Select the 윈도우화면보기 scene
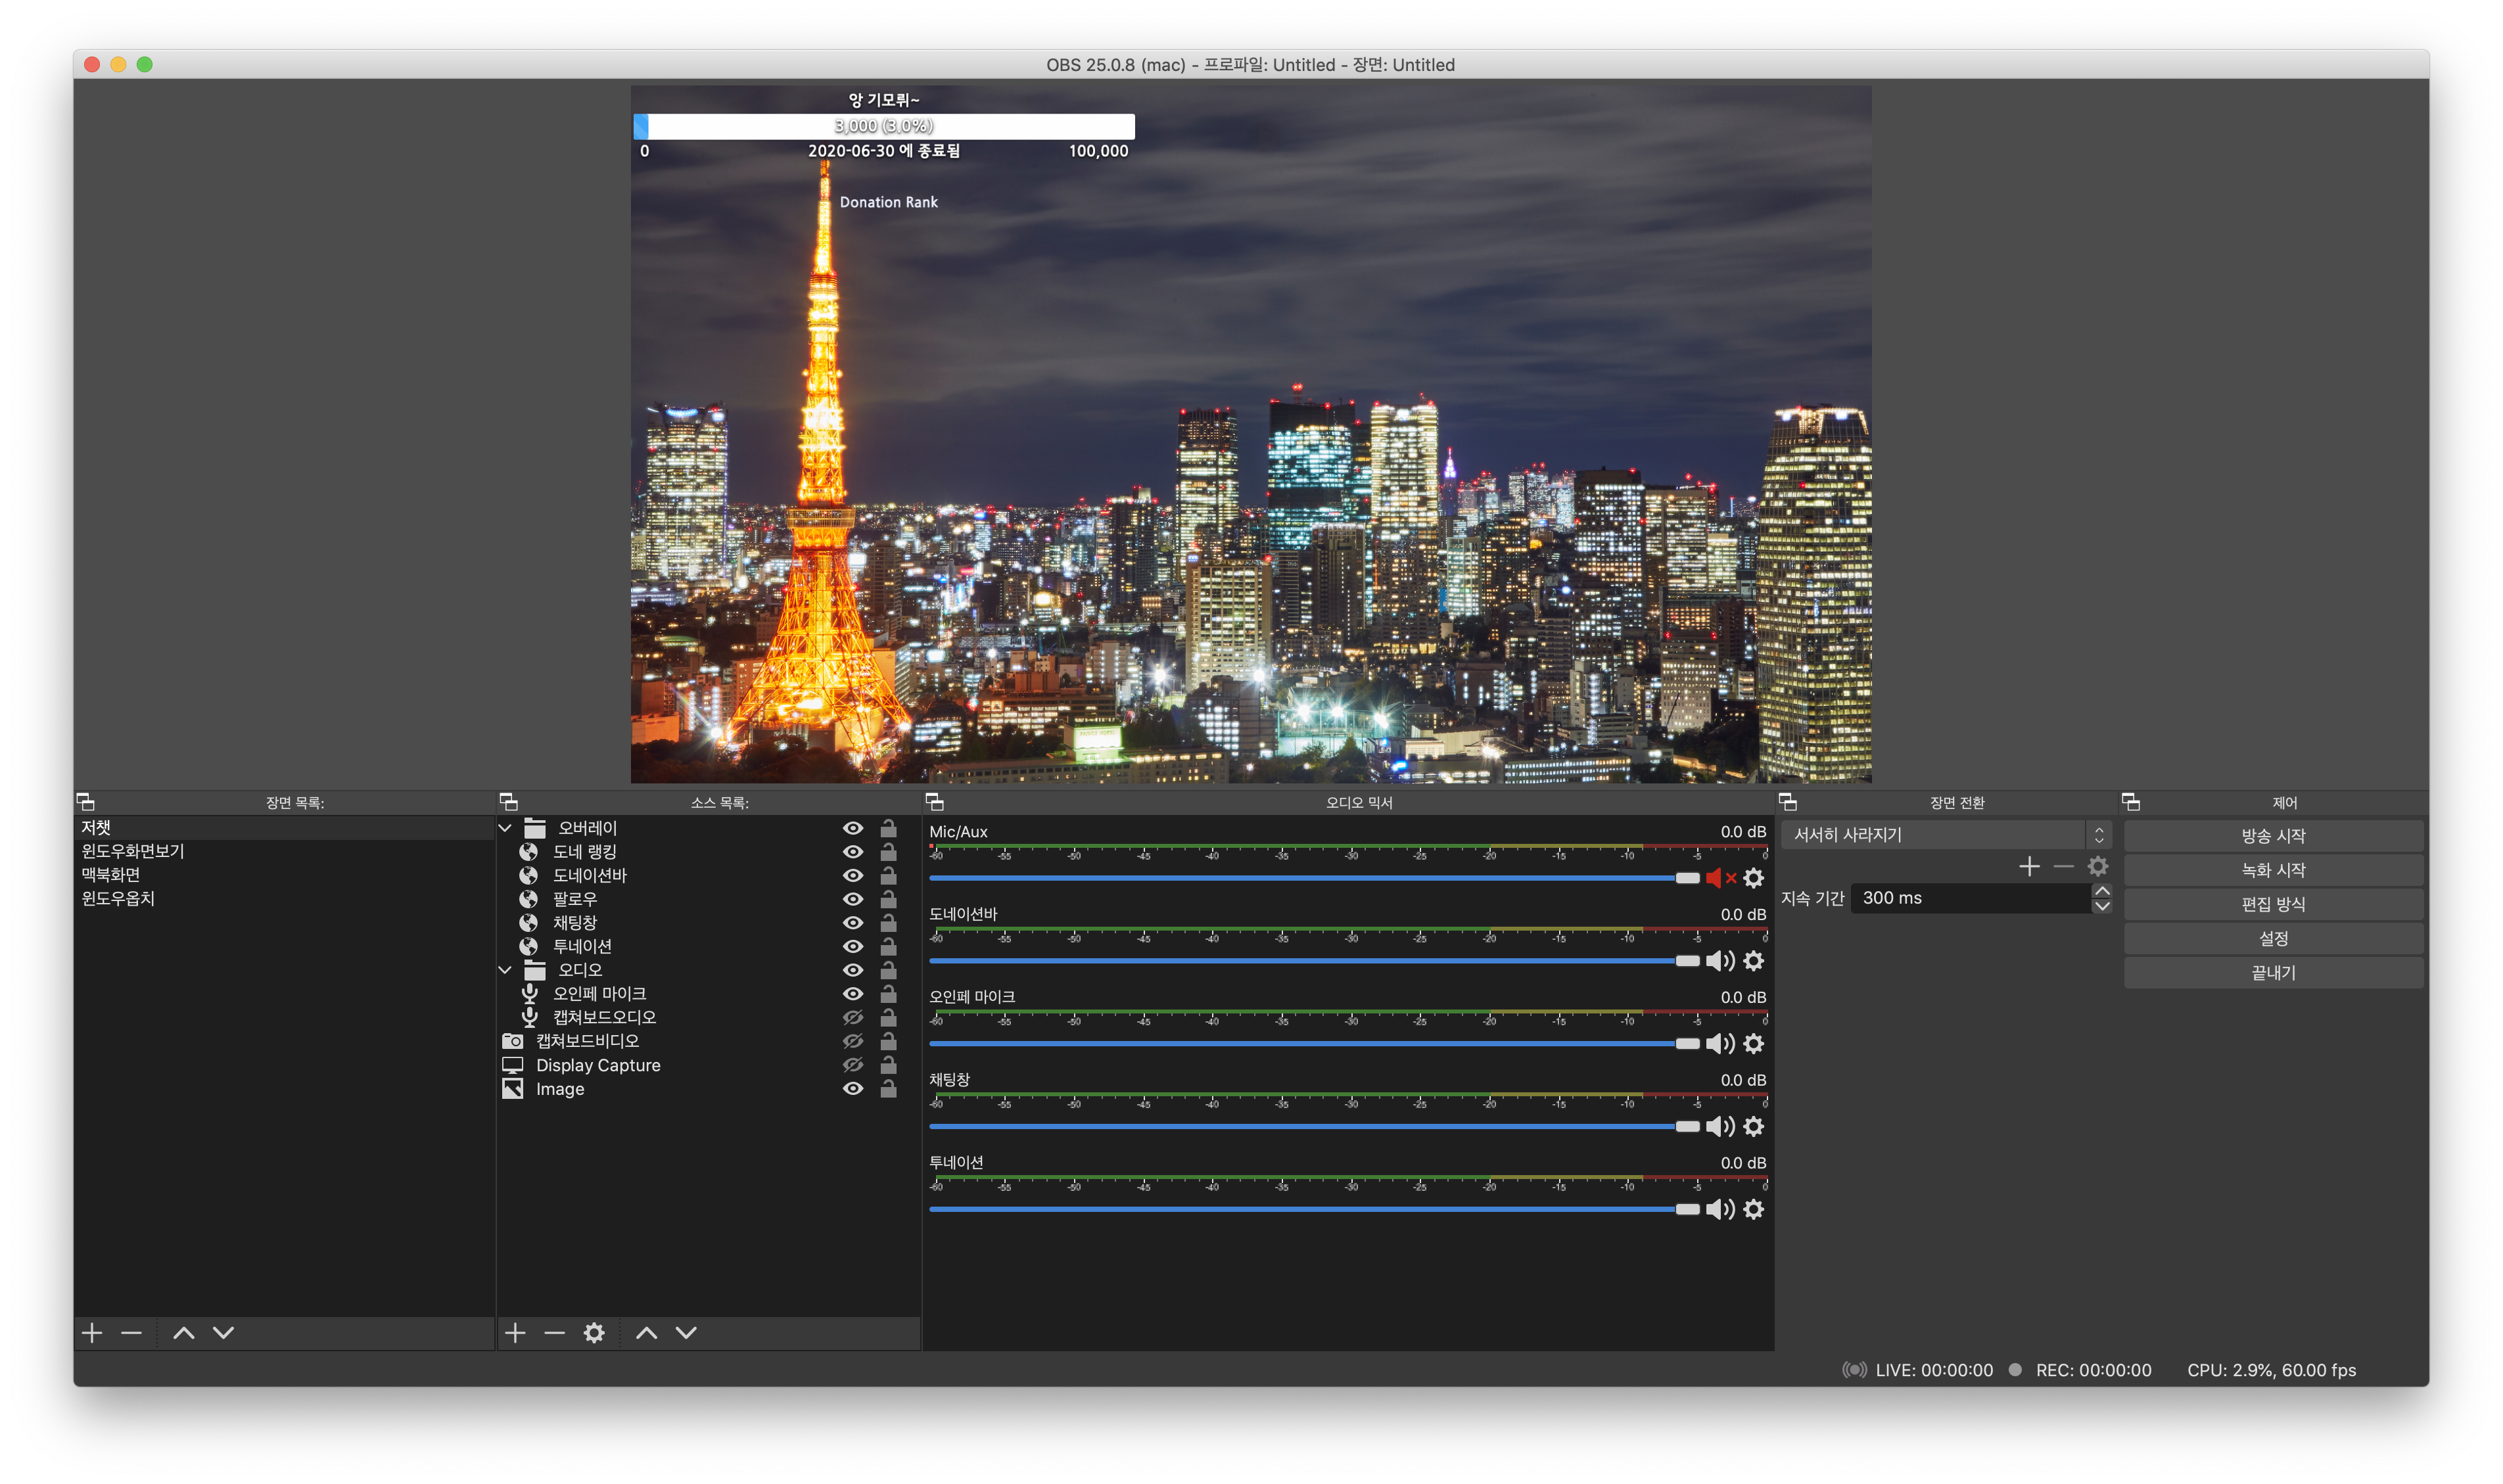The height and width of the screenshot is (1484, 2503). click(x=133, y=851)
